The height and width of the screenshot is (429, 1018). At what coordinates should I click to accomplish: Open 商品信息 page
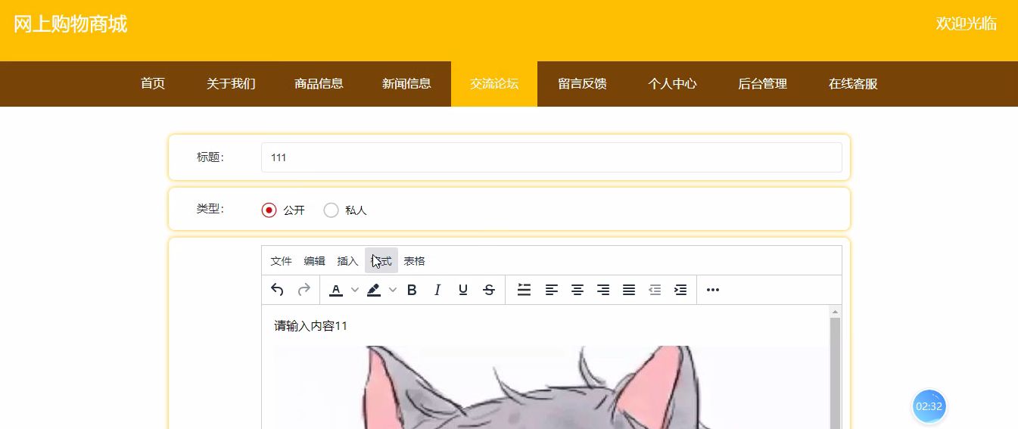(319, 84)
